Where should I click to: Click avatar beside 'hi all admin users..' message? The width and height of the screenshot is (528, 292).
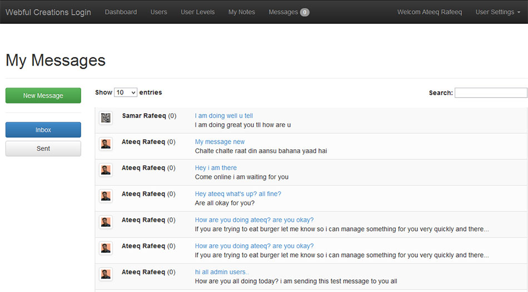[106, 274]
